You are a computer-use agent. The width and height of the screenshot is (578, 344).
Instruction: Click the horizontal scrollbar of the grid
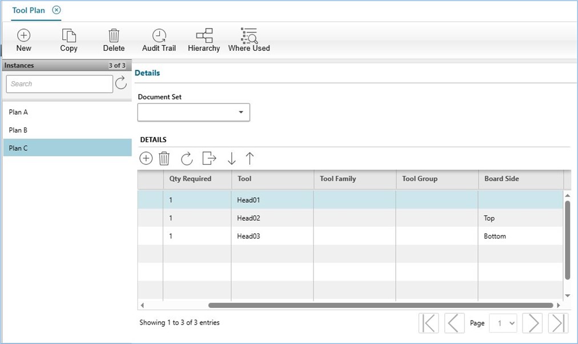(x=380, y=305)
